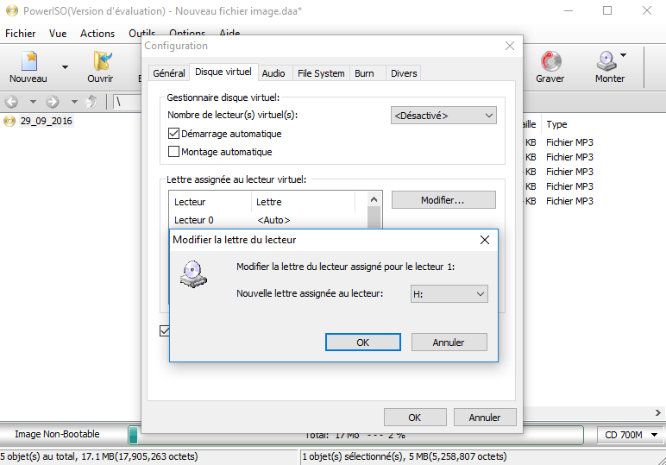Open the Actions menu
This screenshot has height=465, width=666.
97,34
